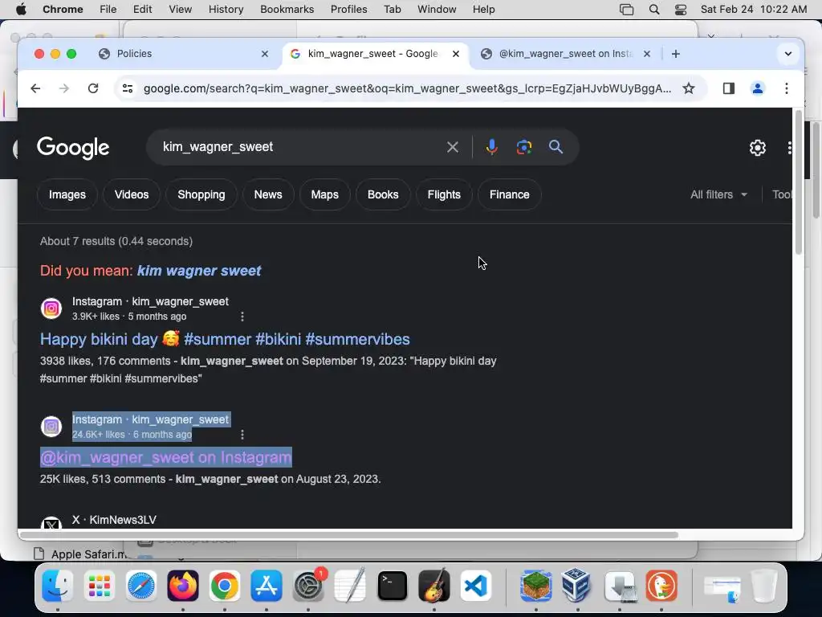Image resolution: width=822 pixels, height=617 pixels.
Task: Click clock showing Sat Feb 24 10:22 AM
Action: point(753,10)
